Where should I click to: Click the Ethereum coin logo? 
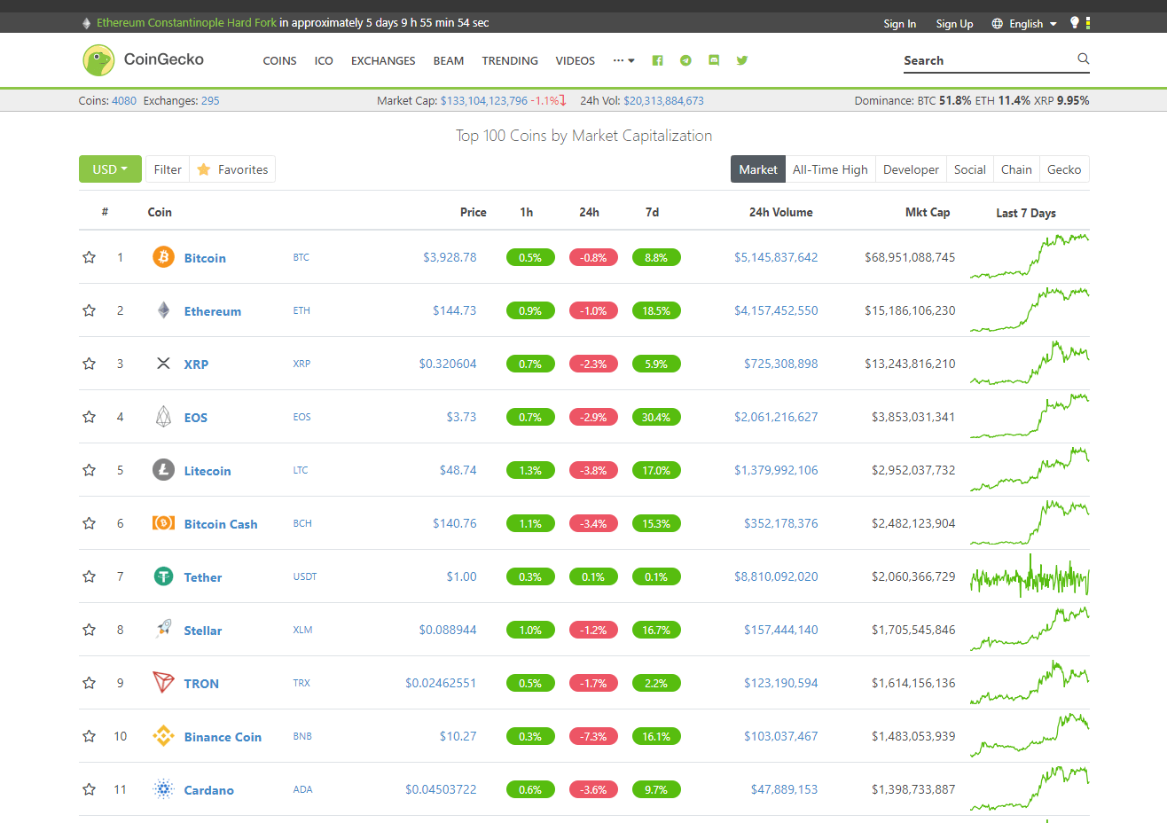[x=163, y=310]
